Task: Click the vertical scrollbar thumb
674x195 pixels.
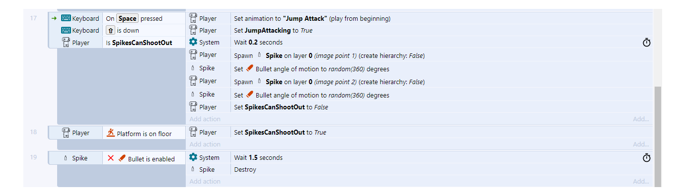Action: [658, 137]
